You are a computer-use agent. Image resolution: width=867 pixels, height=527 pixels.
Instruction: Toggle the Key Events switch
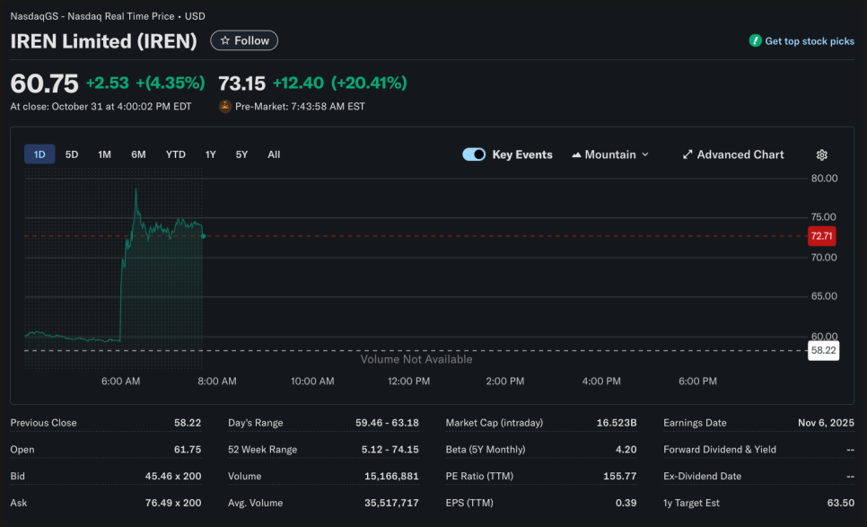(x=474, y=154)
